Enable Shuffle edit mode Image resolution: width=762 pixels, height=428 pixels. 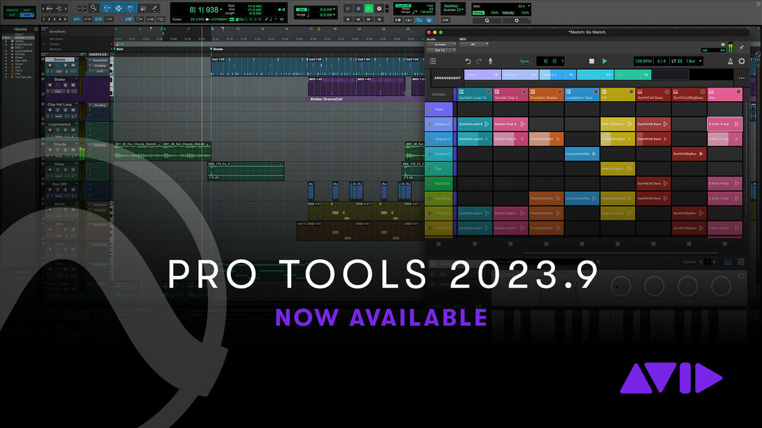13,10
